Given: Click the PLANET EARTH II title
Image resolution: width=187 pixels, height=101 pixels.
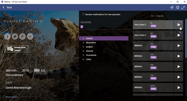Looking at the screenshot, I should pos(23,21).
